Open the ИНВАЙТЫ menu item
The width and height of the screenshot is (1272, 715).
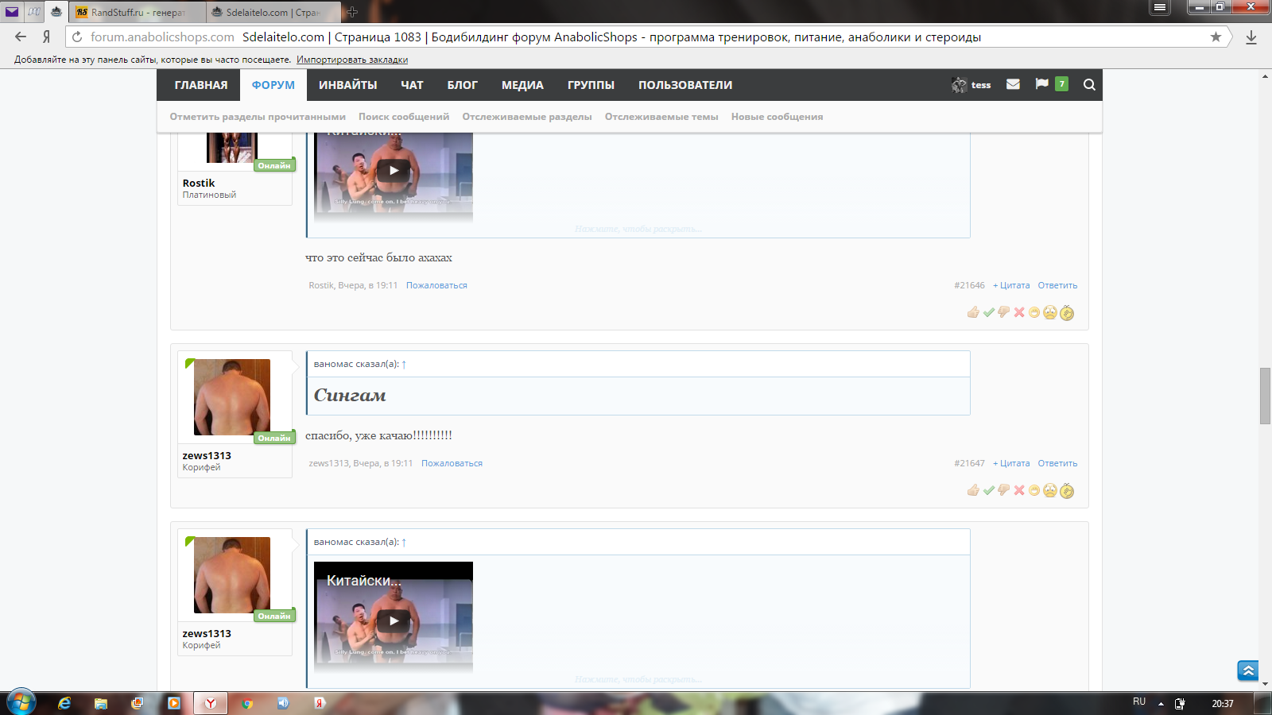[348, 85]
